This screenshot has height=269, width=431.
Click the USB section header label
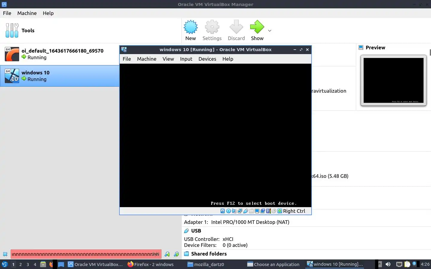(x=196, y=231)
